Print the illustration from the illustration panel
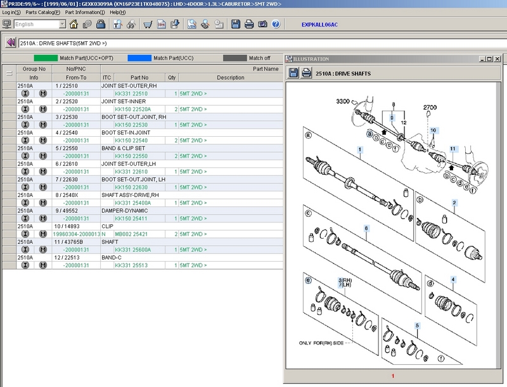The width and height of the screenshot is (507, 387). tap(307, 73)
